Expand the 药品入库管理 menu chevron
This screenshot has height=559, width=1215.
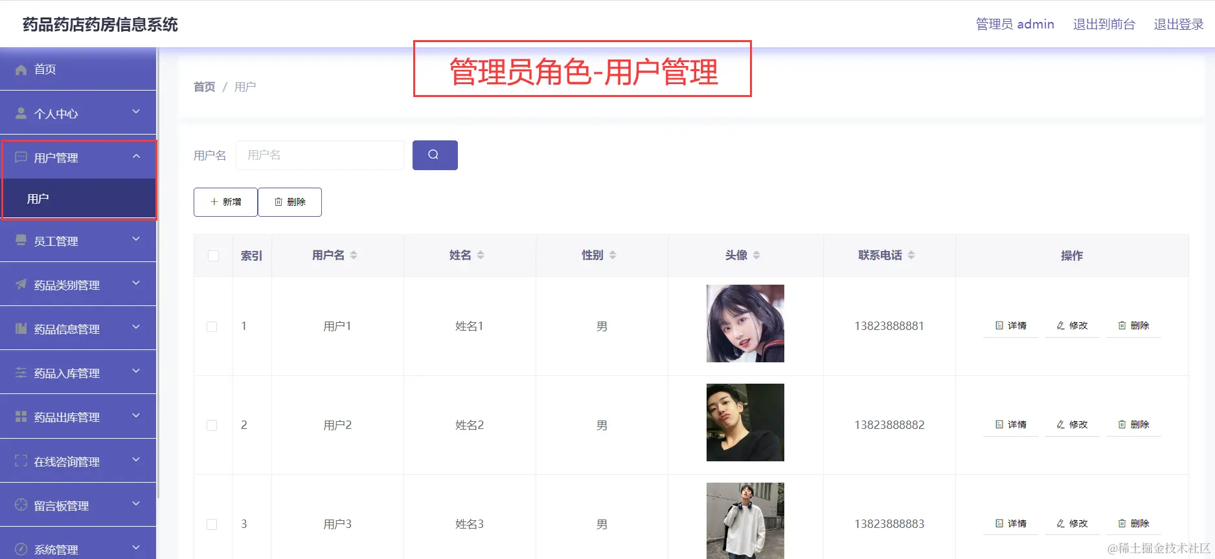tap(136, 371)
